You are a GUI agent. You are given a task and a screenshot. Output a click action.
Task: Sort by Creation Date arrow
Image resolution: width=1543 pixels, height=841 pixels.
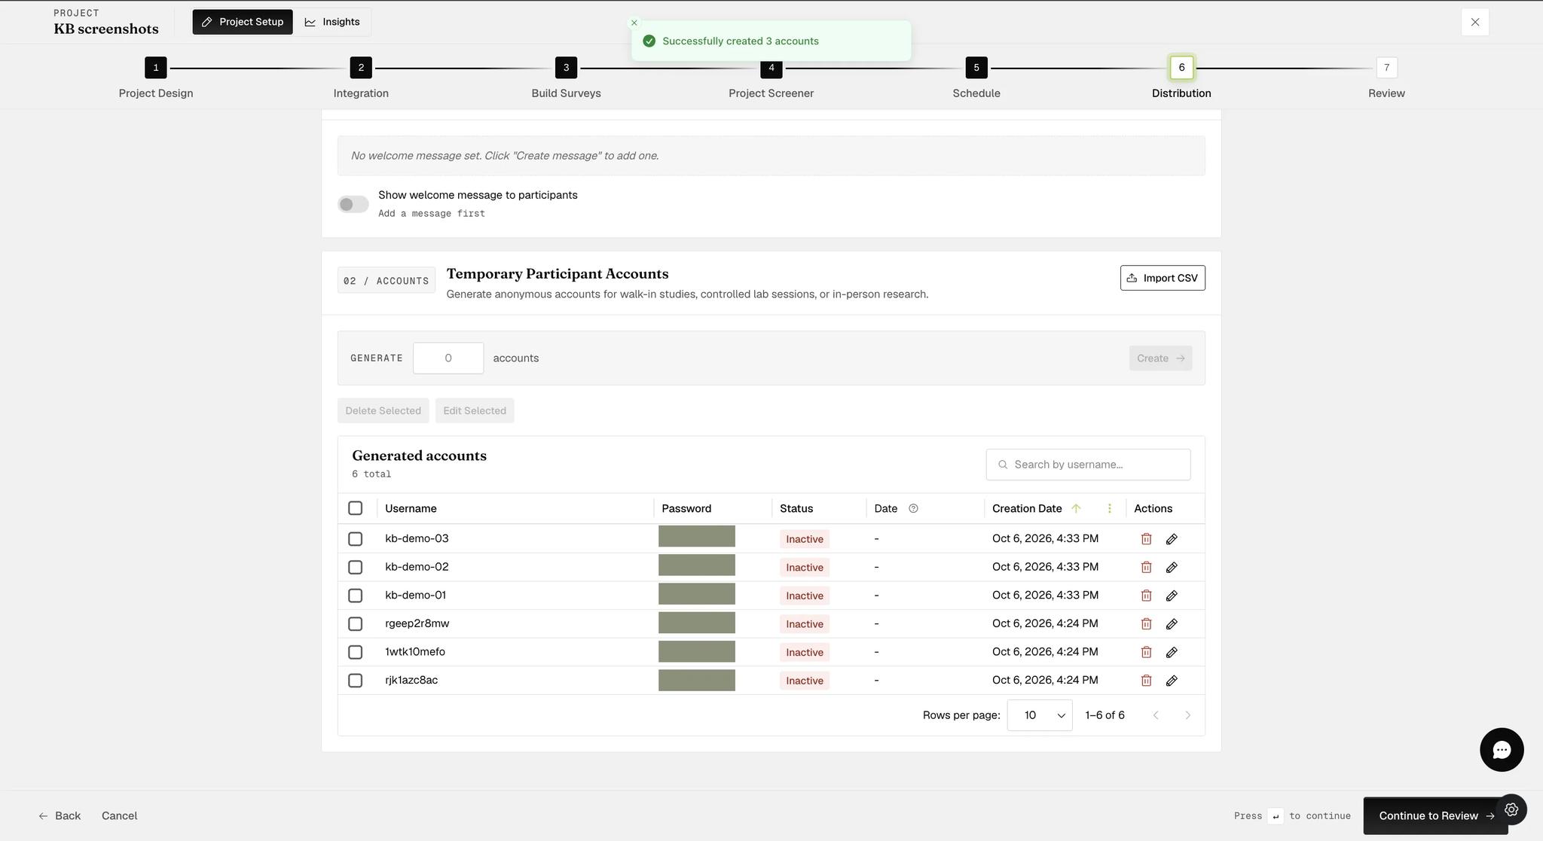coord(1076,508)
